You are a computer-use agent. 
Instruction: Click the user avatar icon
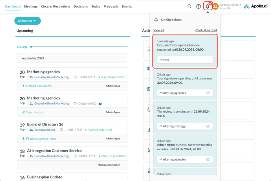215,6
